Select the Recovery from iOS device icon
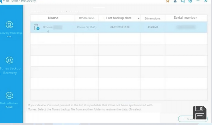This screenshot has width=212, height=125. (x=9, y=25)
